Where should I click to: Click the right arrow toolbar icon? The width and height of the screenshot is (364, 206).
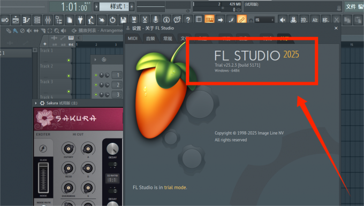coord(221,20)
